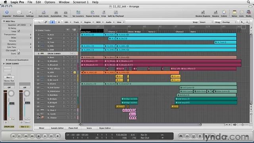This screenshot has height=143, width=254.
Task: Click the link button in Arrange toolbar
Action: (x=46, y=22)
